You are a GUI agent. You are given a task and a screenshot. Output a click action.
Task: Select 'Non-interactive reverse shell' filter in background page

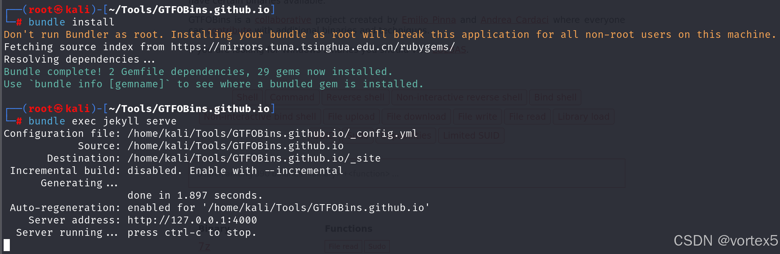click(459, 97)
